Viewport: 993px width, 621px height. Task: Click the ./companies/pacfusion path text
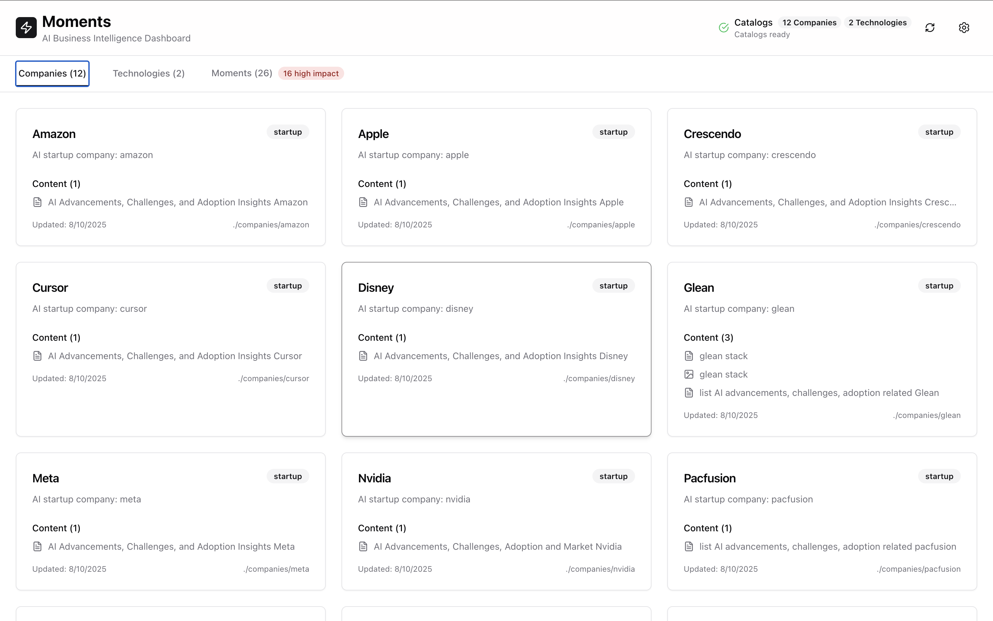(x=918, y=569)
